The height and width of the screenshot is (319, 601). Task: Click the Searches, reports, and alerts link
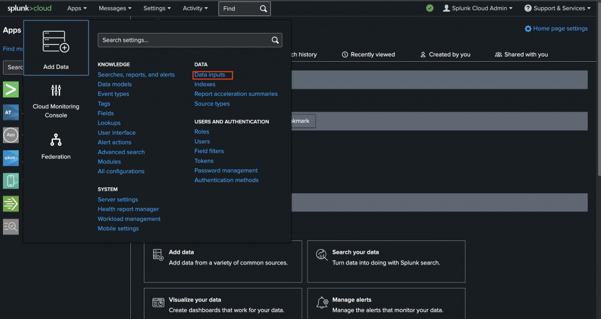tap(136, 75)
